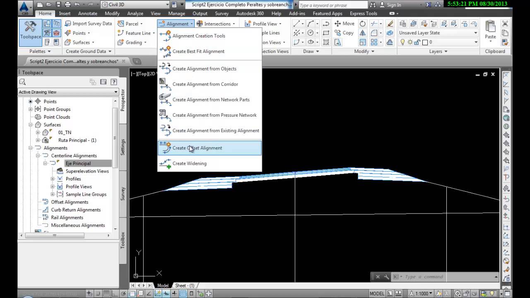Click the Plot (print) icon in quick access toolbar
The image size is (530, 298).
coord(67,5)
